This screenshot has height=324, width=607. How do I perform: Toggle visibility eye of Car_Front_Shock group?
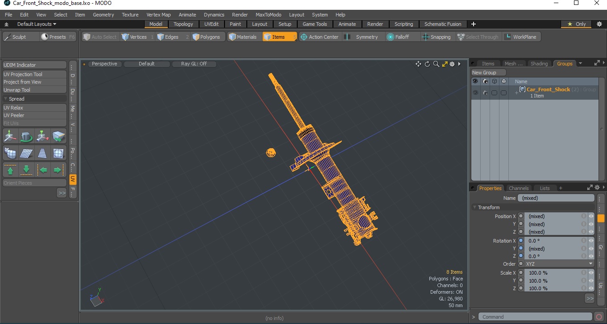(475, 93)
